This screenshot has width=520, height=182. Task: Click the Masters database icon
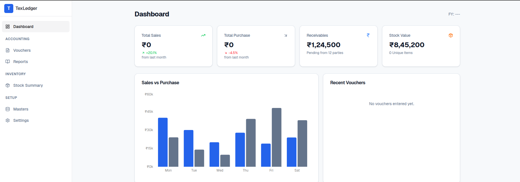coord(8,109)
